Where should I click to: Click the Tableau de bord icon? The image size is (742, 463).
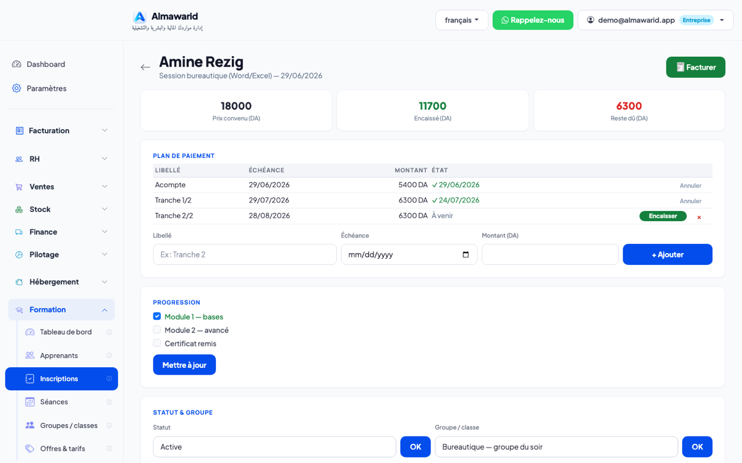(30, 332)
